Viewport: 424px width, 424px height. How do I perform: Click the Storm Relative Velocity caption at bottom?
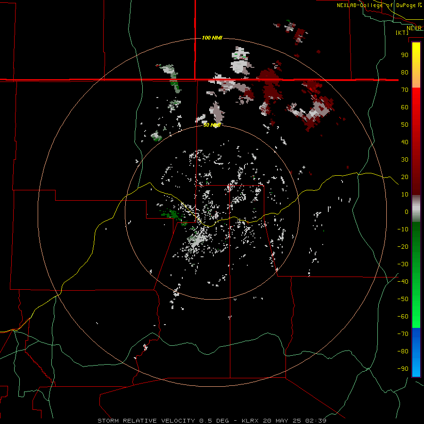pos(212,421)
